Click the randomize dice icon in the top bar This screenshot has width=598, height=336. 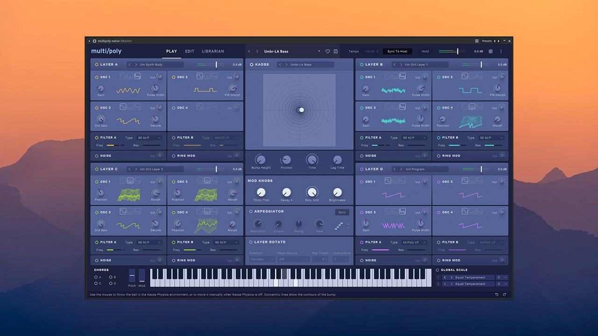click(x=491, y=51)
